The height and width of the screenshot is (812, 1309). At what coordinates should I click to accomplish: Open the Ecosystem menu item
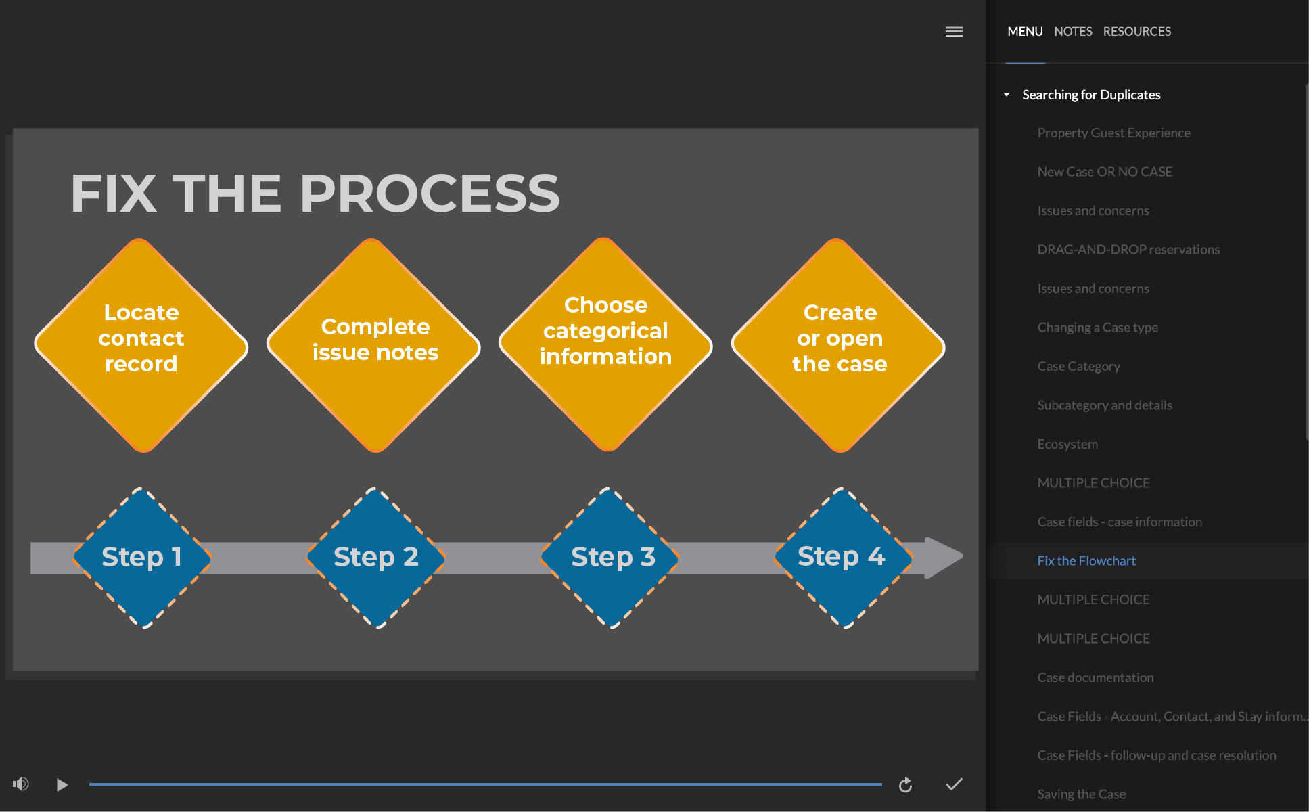point(1067,445)
